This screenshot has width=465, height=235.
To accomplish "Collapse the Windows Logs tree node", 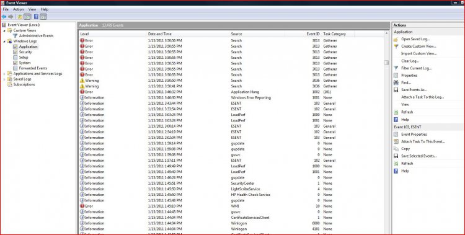I will [4, 42].
